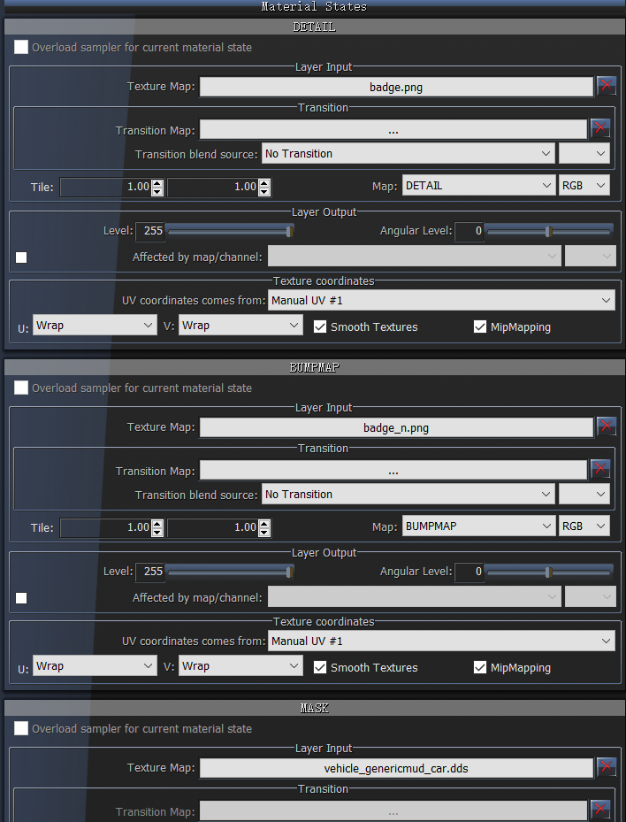The height and width of the screenshot is (822, 626).
Task: Click the badge_n.png Texture Map button
Action: point(396,427)
